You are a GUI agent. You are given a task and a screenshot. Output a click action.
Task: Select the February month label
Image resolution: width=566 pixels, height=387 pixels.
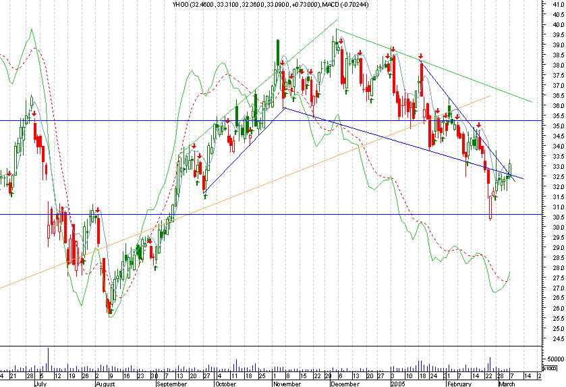coord(459,384)
